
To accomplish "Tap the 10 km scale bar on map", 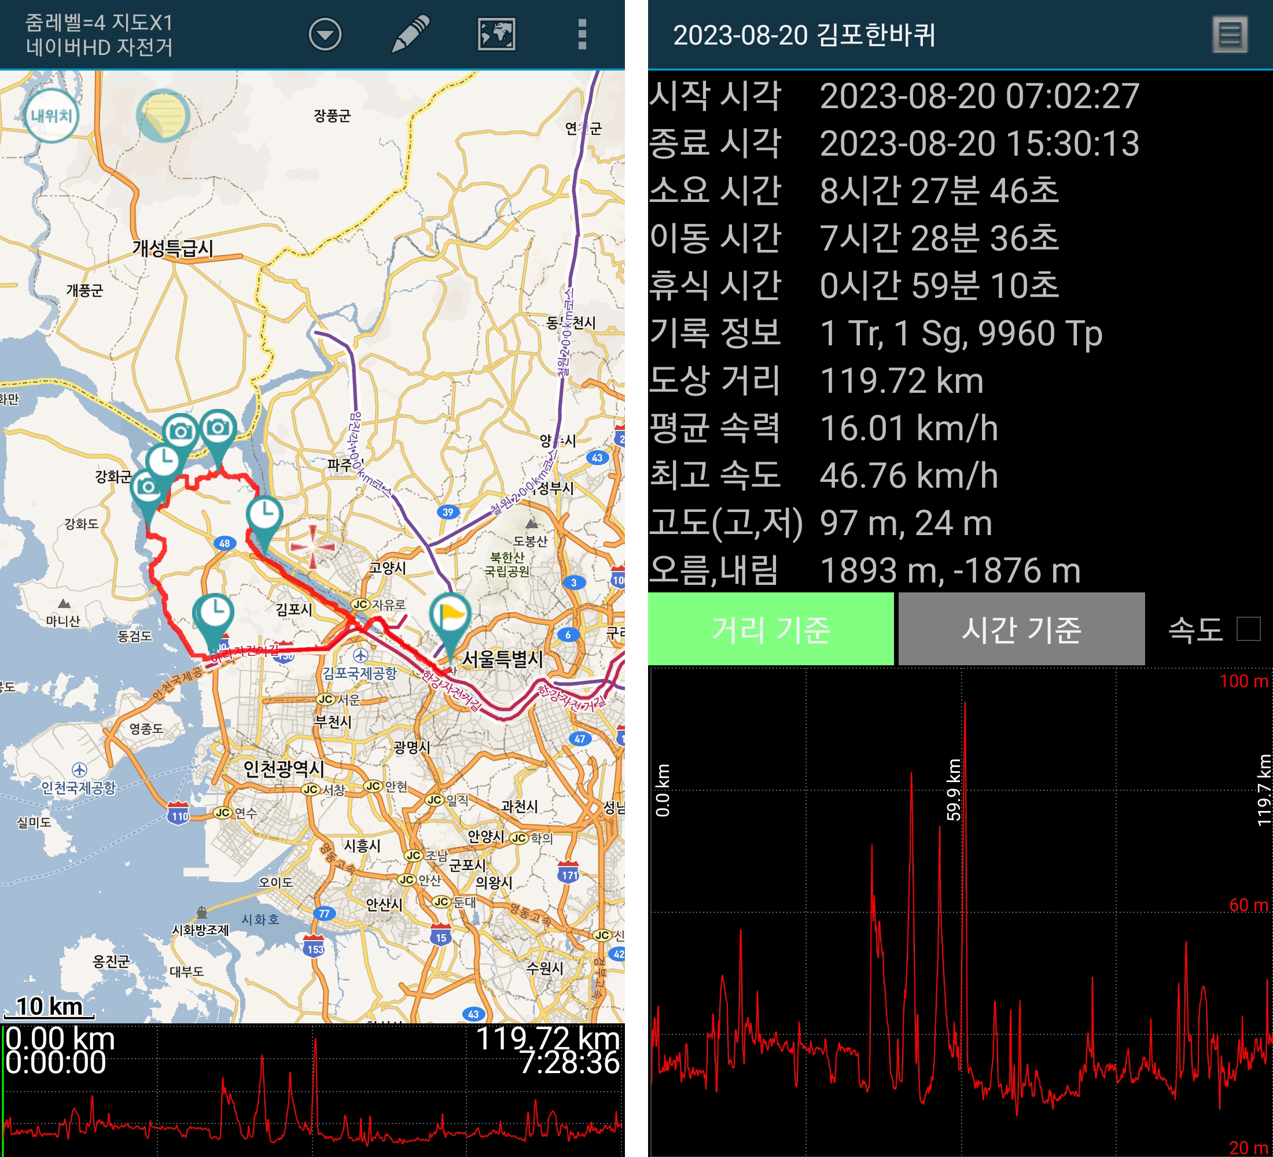I will pos(49,1007).
